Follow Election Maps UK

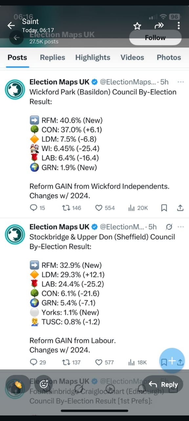coord(155,38)
